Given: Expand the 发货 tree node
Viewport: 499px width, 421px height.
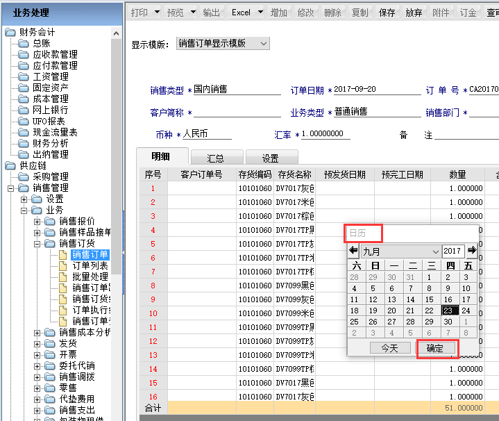Looking at the screenshot, I should click(37, 345).
